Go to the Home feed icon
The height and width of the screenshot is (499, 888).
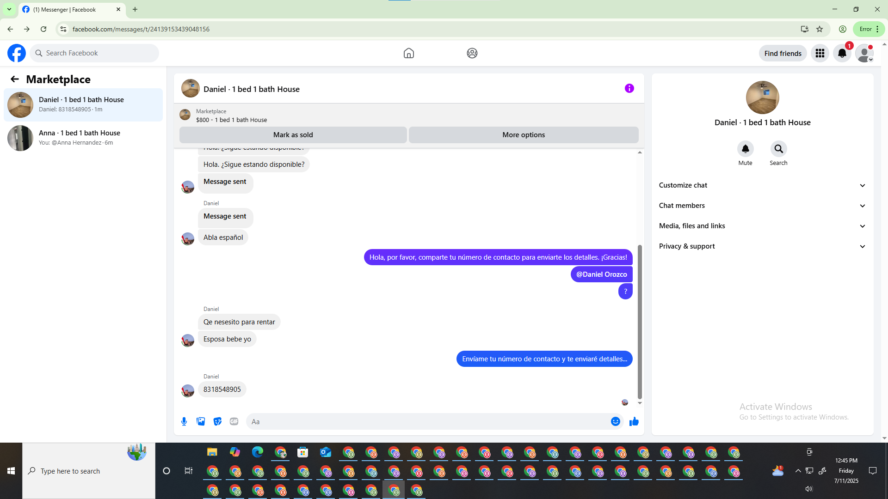[409, 53]
